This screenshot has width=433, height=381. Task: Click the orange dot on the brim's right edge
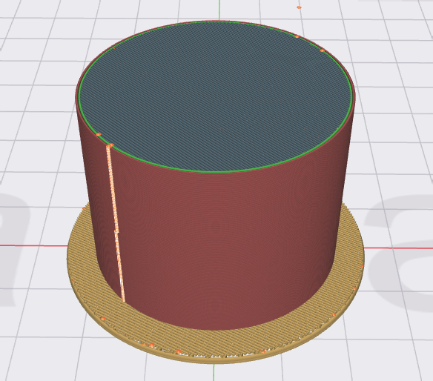click(x=363, y=266)
